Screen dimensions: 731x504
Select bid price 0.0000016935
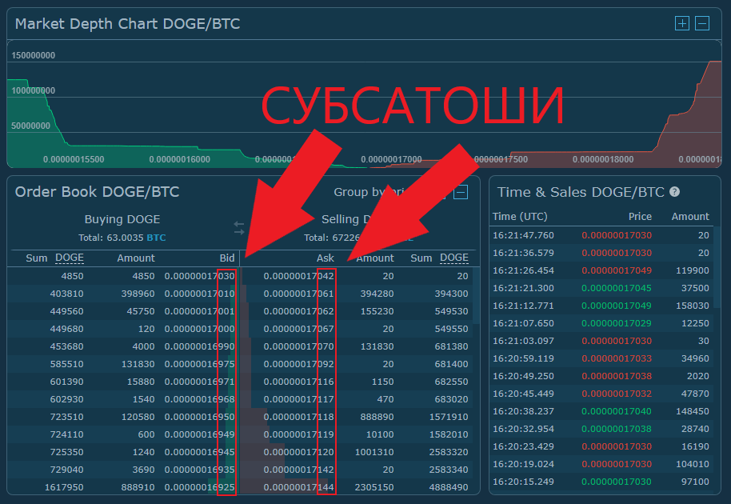(199, 470)
